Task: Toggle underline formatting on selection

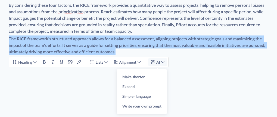Action: click(x=61, y=62)
